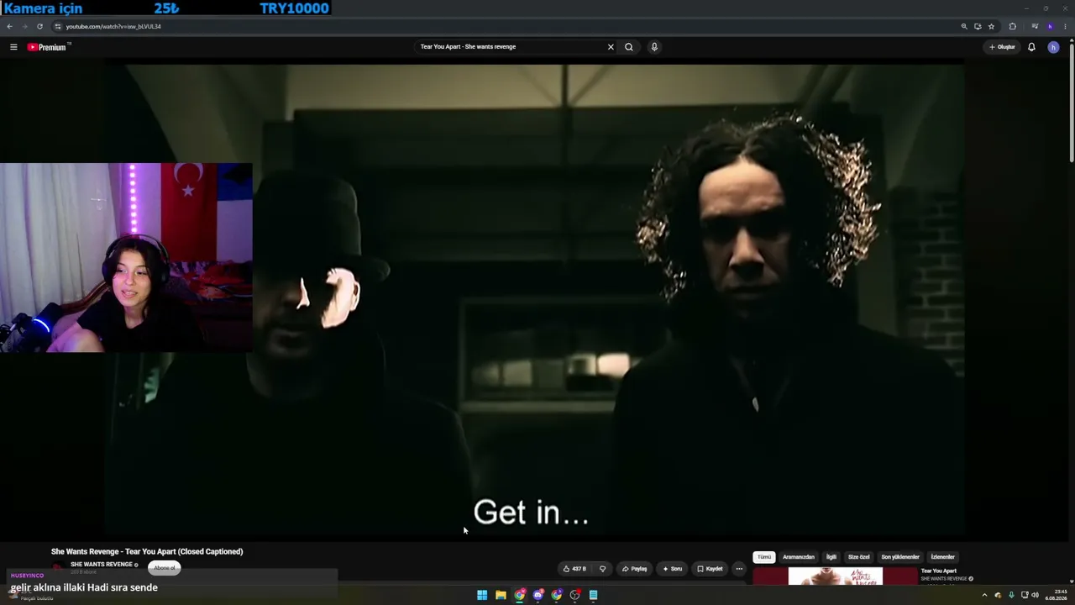
Task: Go to YouTube Premium home logo
Action: click(x=47, y=47)
